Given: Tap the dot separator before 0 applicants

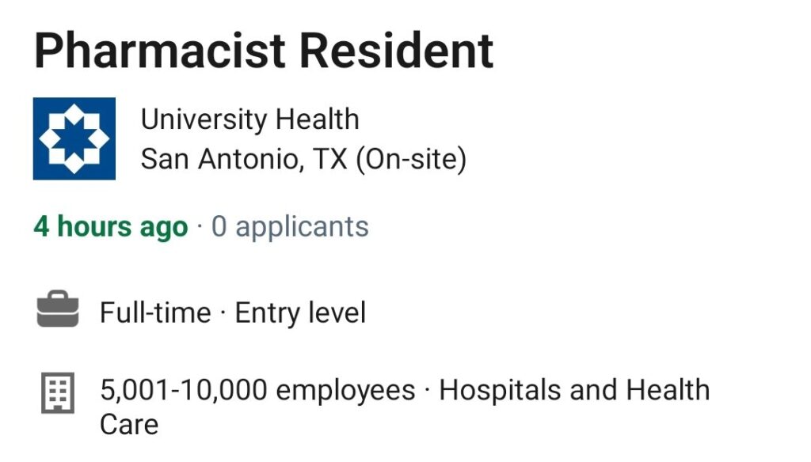Looking at the screenshot, I should click(200, 227).
